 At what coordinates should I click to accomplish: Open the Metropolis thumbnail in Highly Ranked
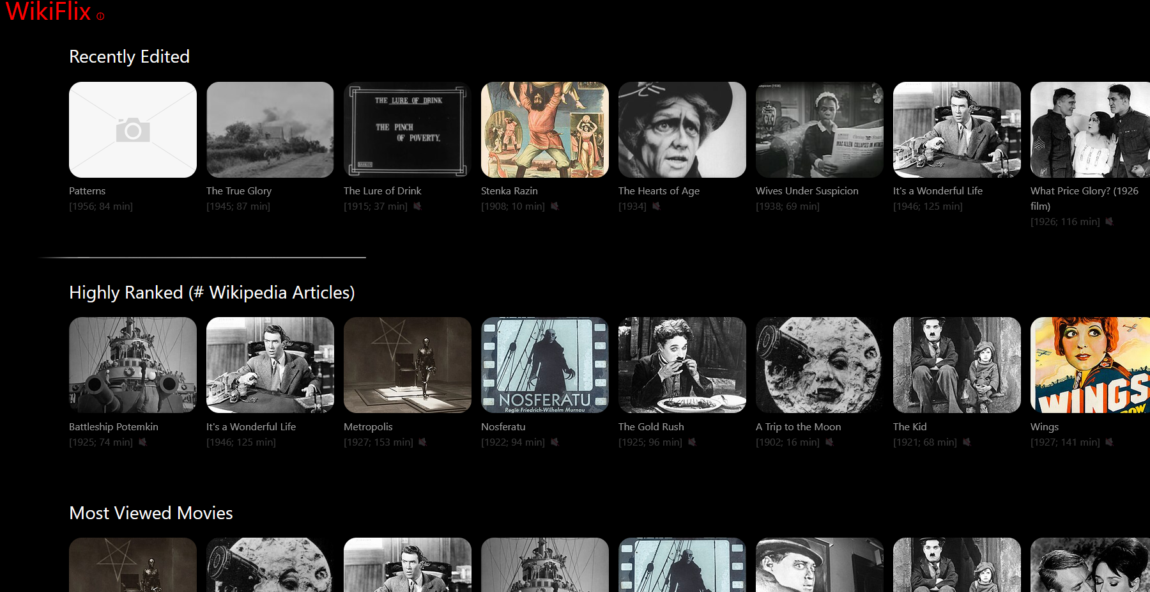pyautogui.click(x=407, y=365)
